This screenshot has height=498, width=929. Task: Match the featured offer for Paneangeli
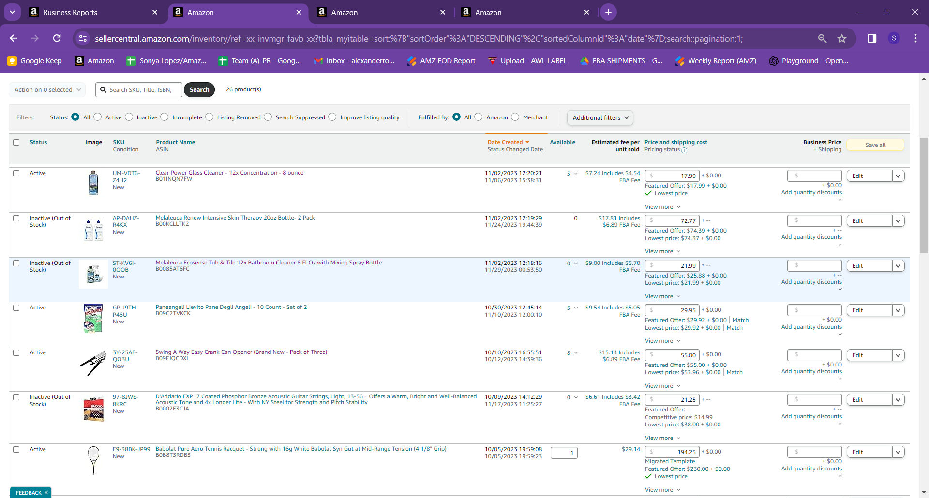click(740, 320)
